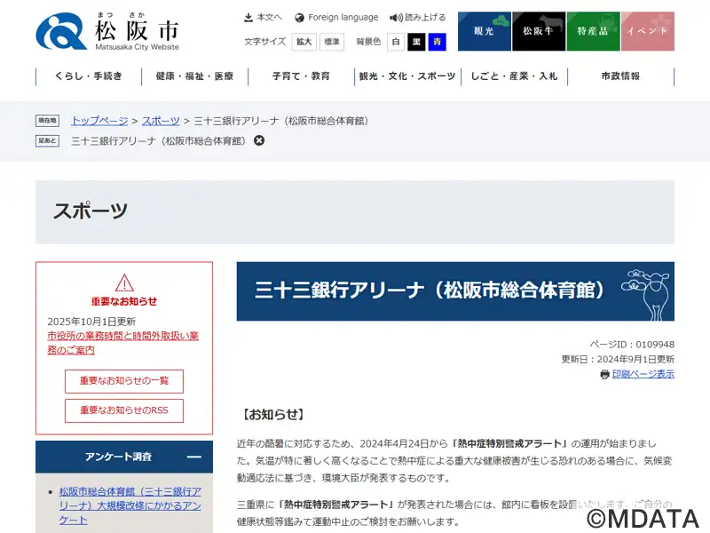Jump to main content via 本文へ

[263, 17]
